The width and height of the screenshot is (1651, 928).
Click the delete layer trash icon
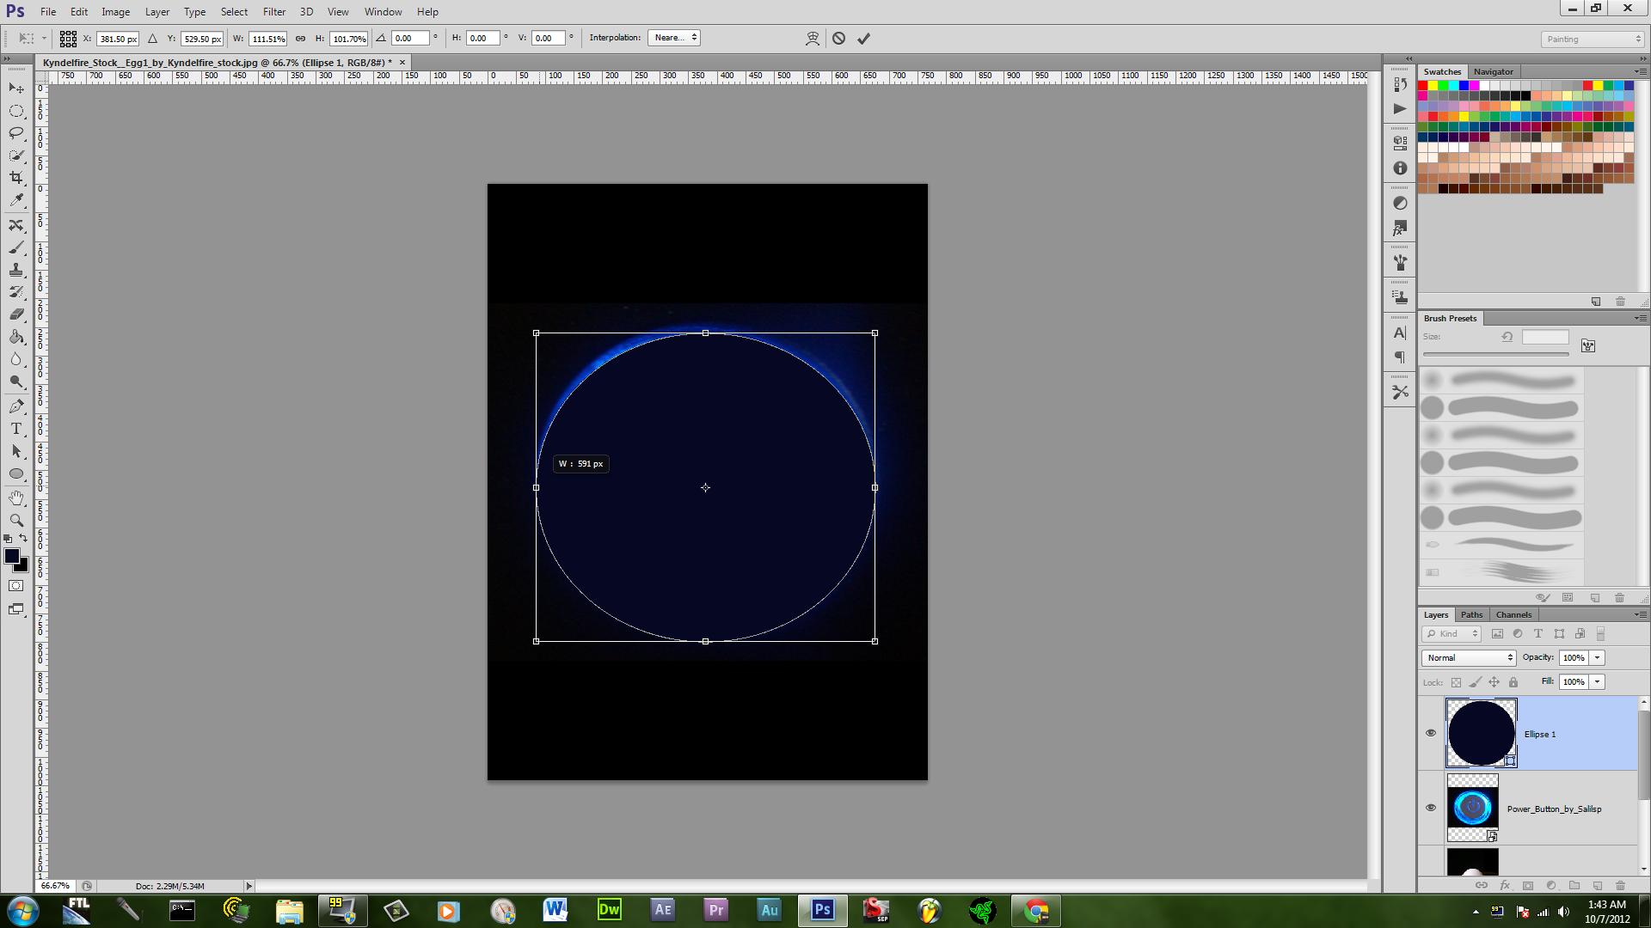click(1620, 885)
